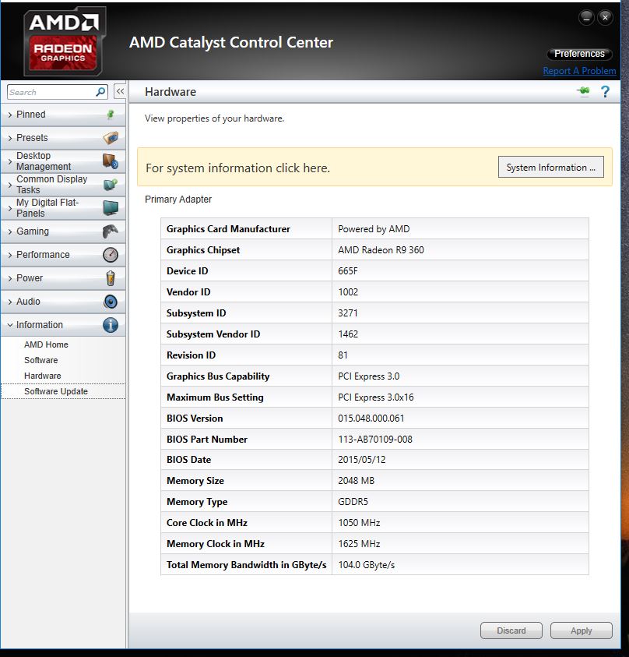Select the Hardware item in the sidebar
The image size is (629, 657).
click(x=43, y=376)
